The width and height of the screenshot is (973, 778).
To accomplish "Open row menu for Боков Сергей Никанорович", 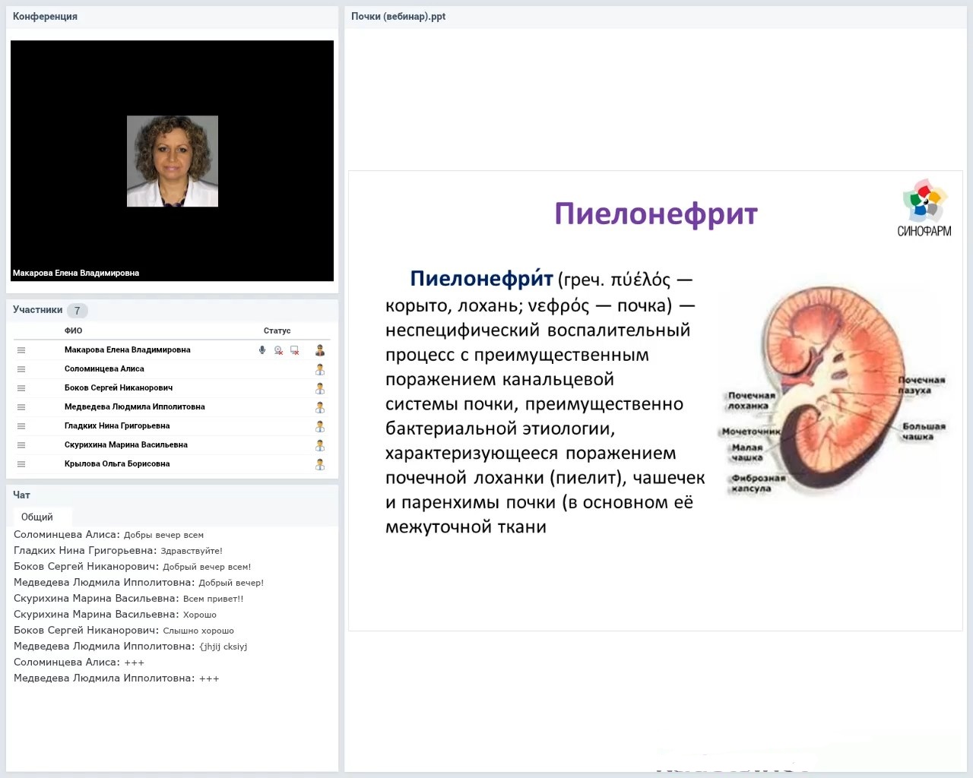I will coord(21,388).
